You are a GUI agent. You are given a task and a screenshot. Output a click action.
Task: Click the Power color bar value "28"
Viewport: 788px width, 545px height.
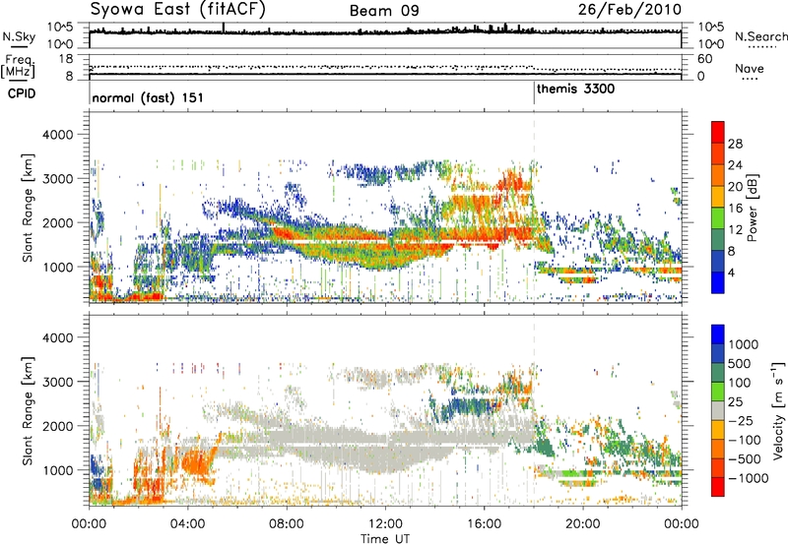click(x=735, y=144)
